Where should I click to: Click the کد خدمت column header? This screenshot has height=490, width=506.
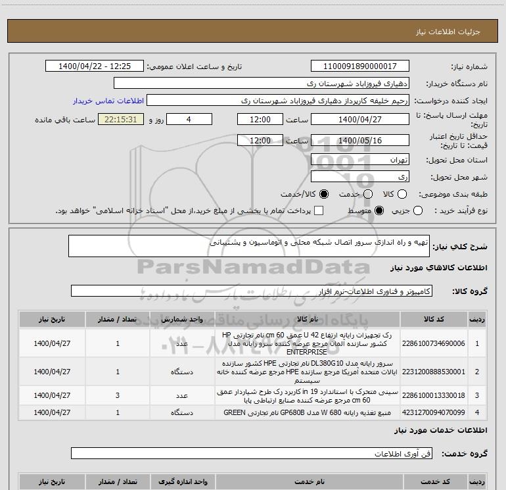pos(435,481)
